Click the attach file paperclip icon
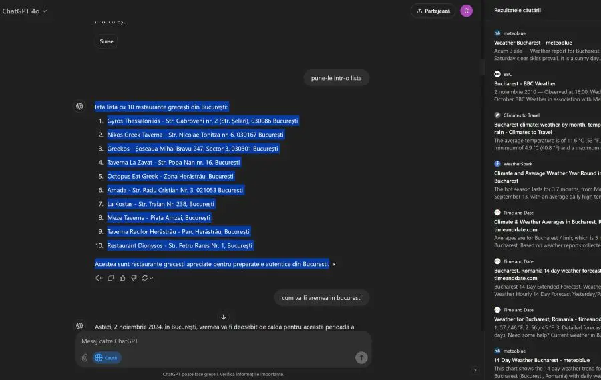Screen dimensions: 601x380 click(85, 358)
